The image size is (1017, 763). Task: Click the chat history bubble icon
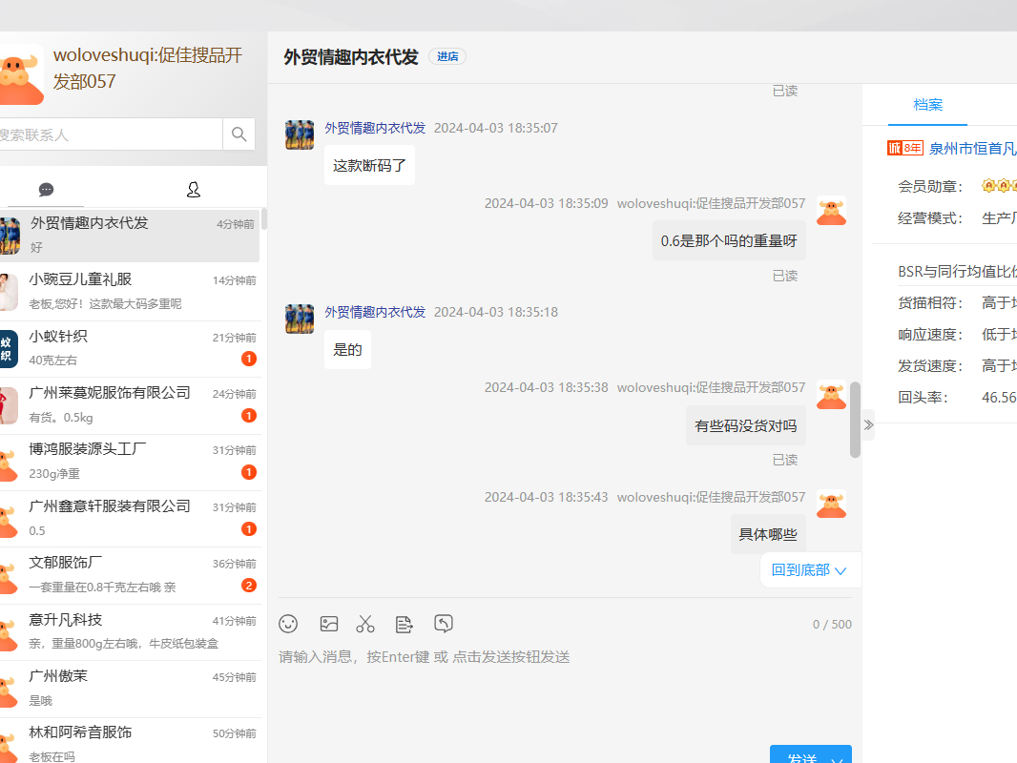[443, 624]
